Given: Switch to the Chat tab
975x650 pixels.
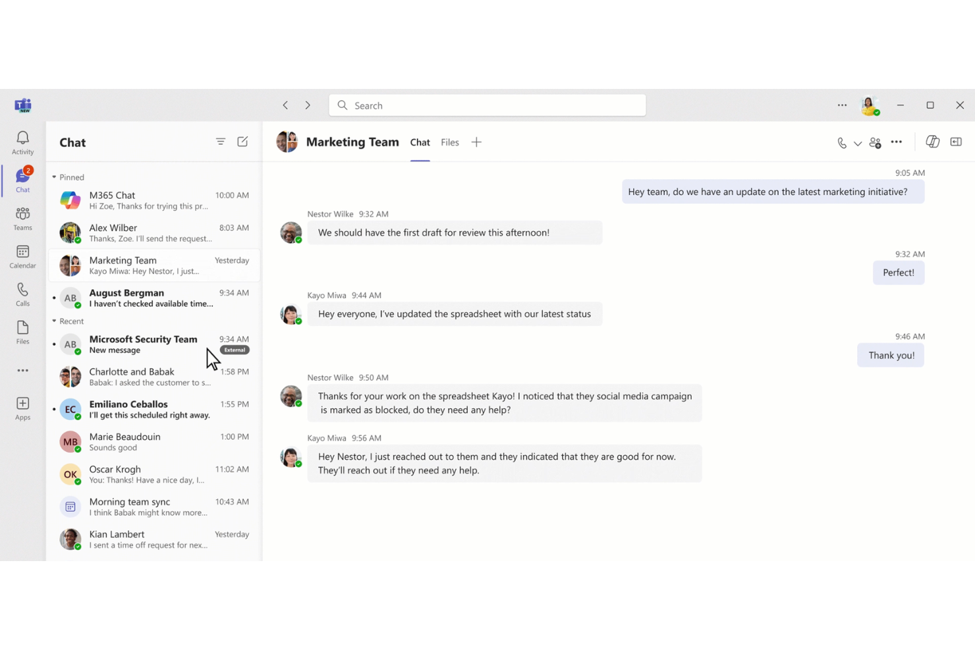Looking at the screenshot, I should coord(420,142).
